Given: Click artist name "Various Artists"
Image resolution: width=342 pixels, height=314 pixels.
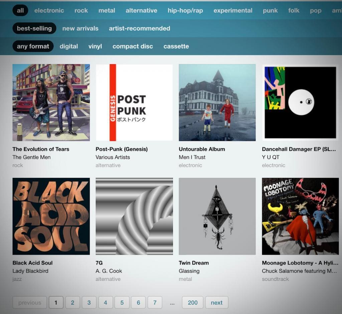Looking at the screenshot, I should coord(113,157).
